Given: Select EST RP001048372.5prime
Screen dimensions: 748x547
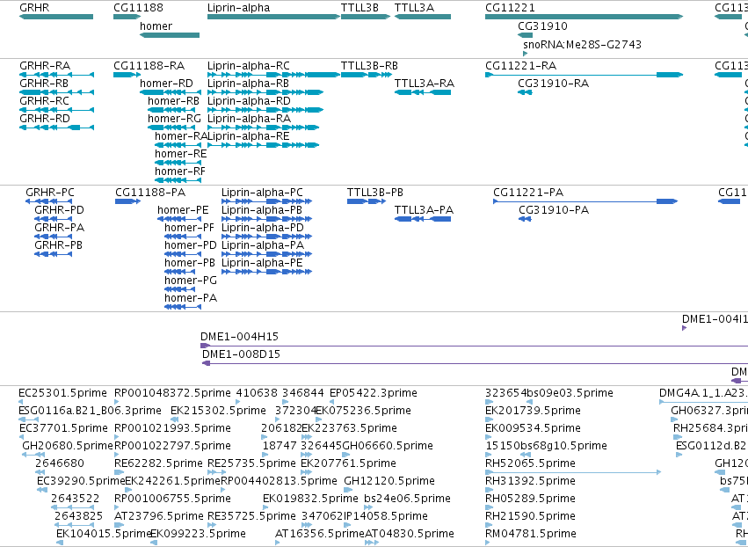Looking at the screenshot, I should (x=172, y=393).
